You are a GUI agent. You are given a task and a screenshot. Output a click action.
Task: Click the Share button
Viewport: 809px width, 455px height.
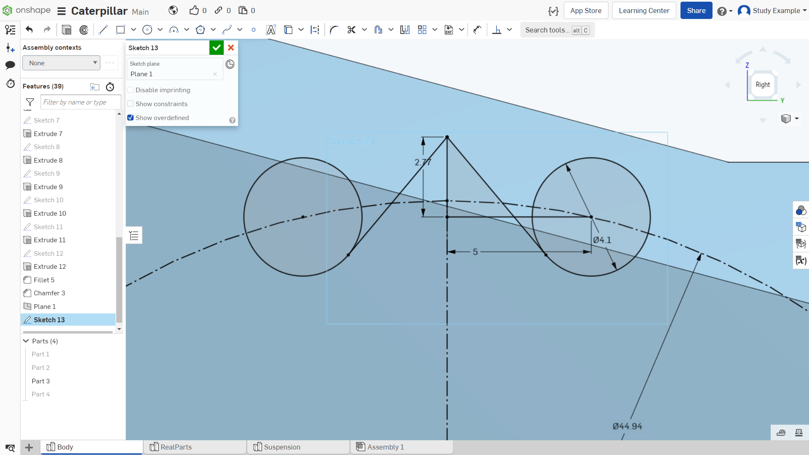696,11
